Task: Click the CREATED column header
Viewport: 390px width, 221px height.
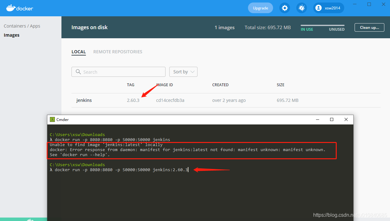Action: point(220,85)
